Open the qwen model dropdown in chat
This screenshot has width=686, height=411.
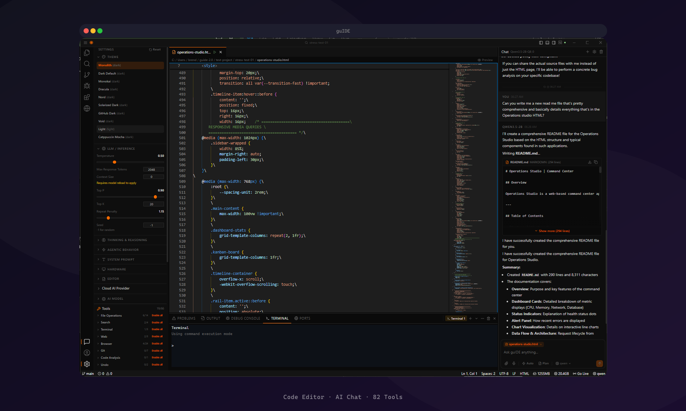click(563, 363)
